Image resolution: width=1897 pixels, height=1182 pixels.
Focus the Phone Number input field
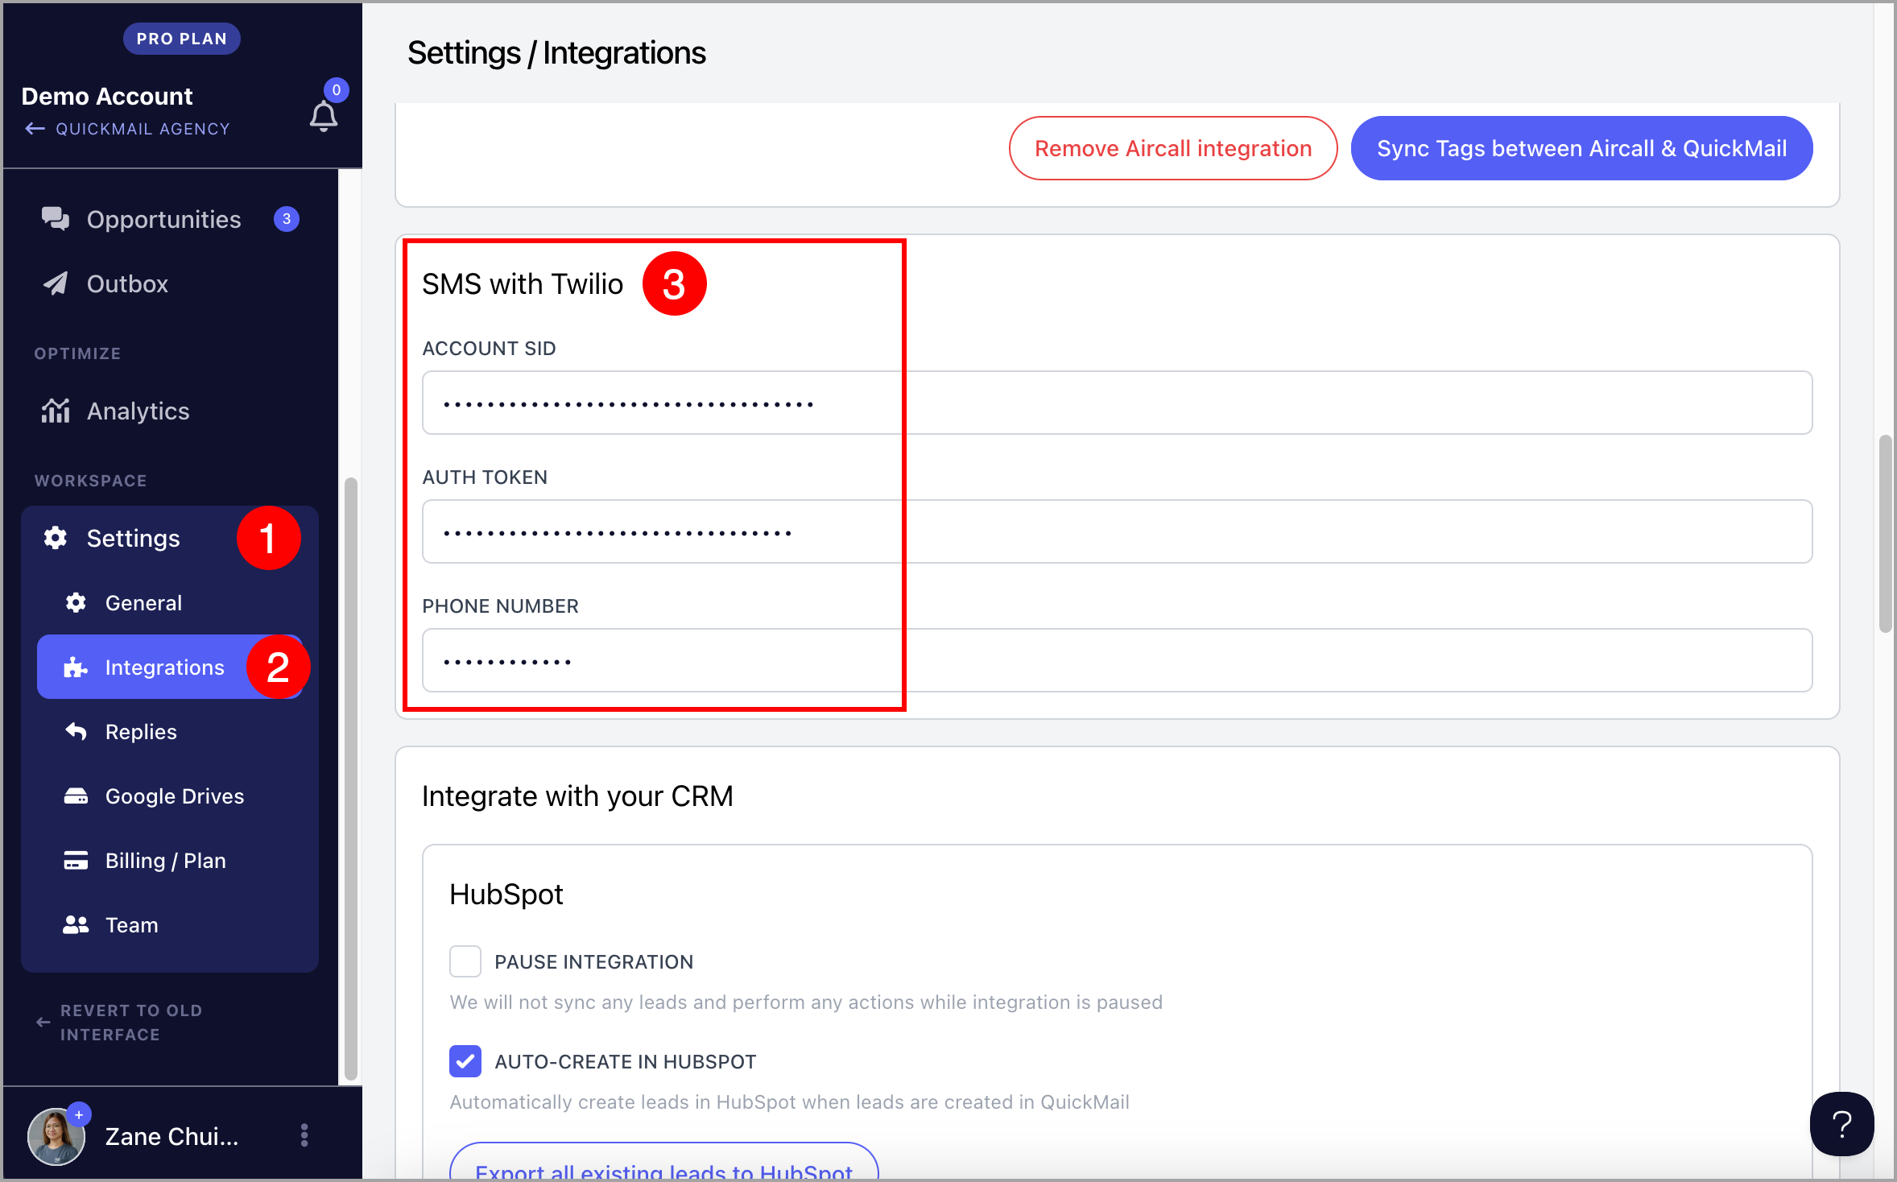pyautogui.click(x=1117, y=660)
